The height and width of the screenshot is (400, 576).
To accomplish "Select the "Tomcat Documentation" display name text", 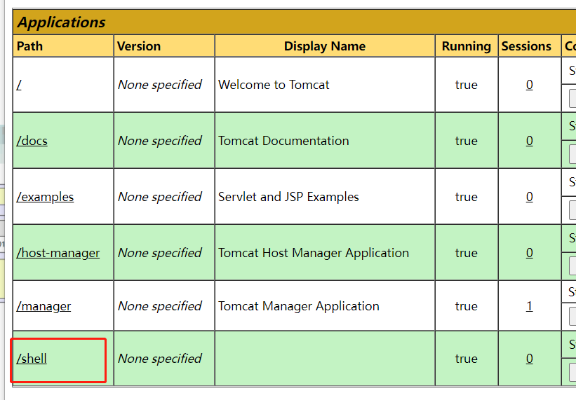I will 283,141.
